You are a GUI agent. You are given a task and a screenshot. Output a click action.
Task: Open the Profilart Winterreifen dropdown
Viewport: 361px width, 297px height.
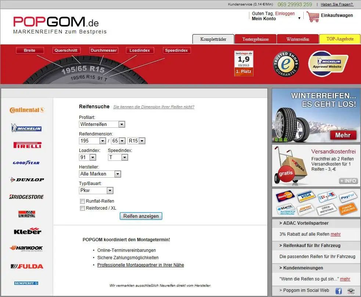102,124
